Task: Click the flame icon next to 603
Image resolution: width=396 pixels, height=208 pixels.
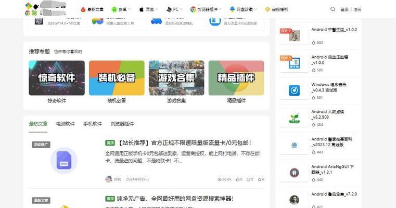Action: tap(314, 43)
